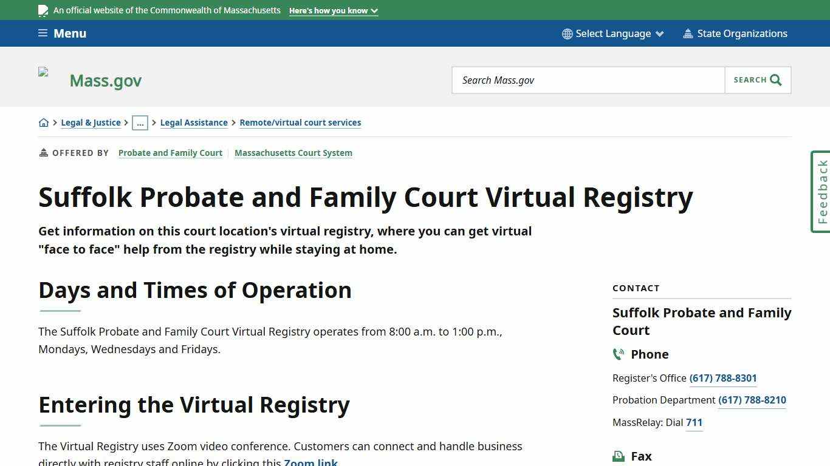Open the Zoom link for the Virtual Registry
This screenshot has height=466, width=830.
click(310, 462)
